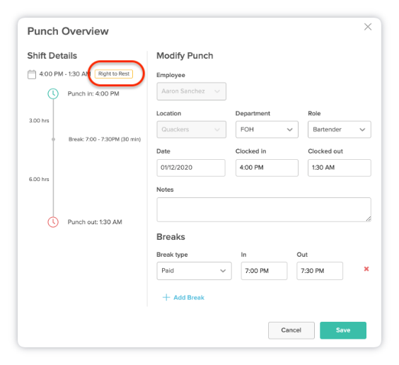Click the green punch-in clock icon
This screenshot has width=399, height=365.
53,93
